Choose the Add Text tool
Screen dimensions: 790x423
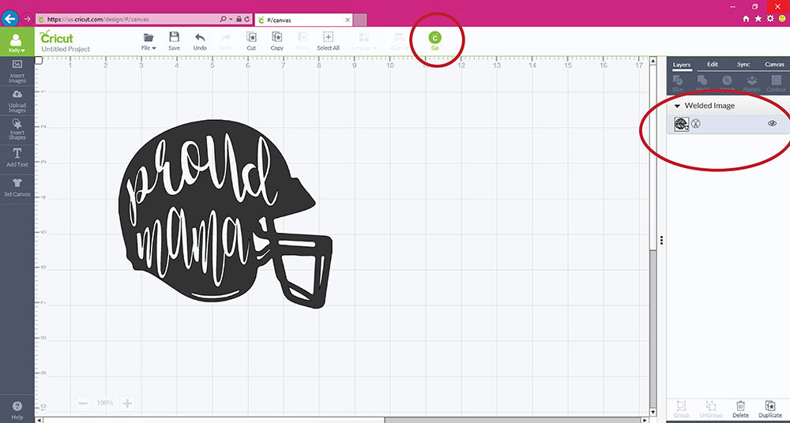[17, 157]
